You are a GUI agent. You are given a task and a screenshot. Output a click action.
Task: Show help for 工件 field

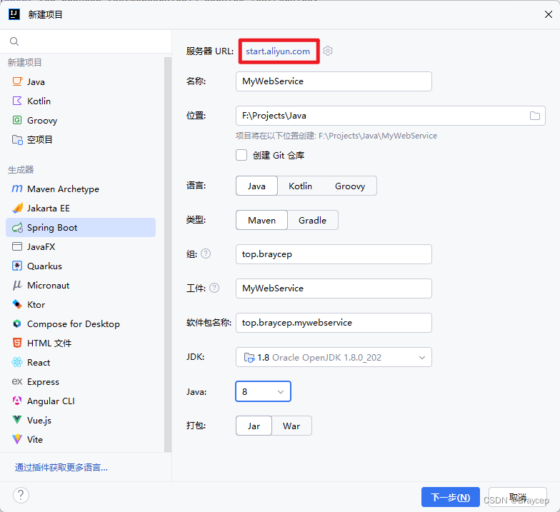[x=214, y=288]
